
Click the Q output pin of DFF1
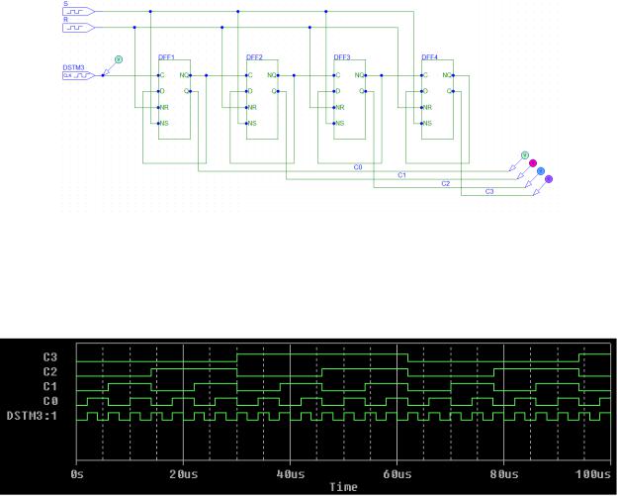click(187, 91)
